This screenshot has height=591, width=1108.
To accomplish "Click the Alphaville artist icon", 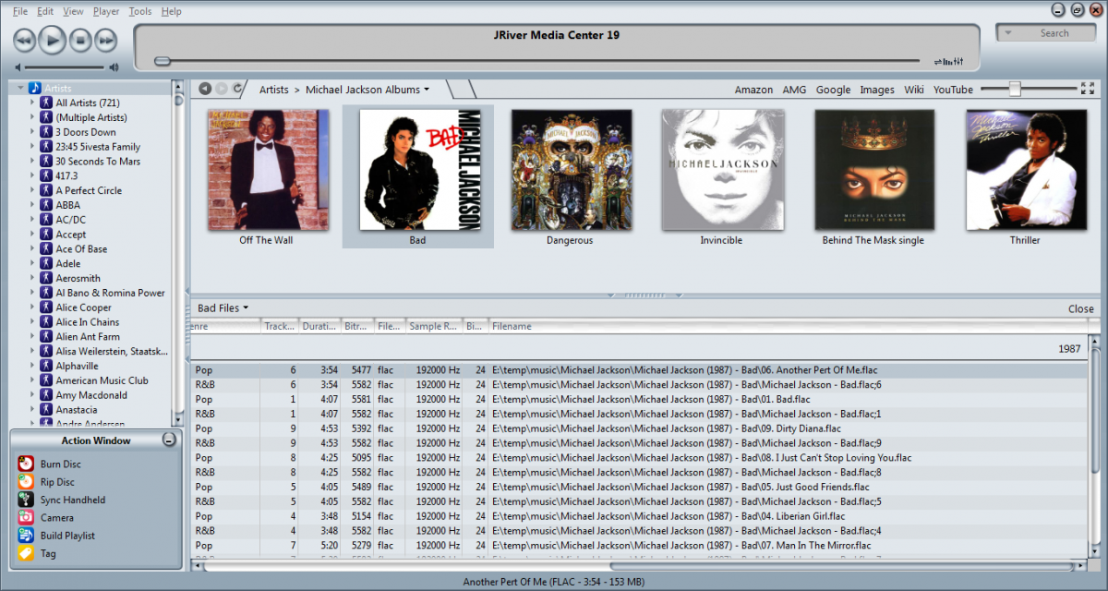I will [46, 366].
